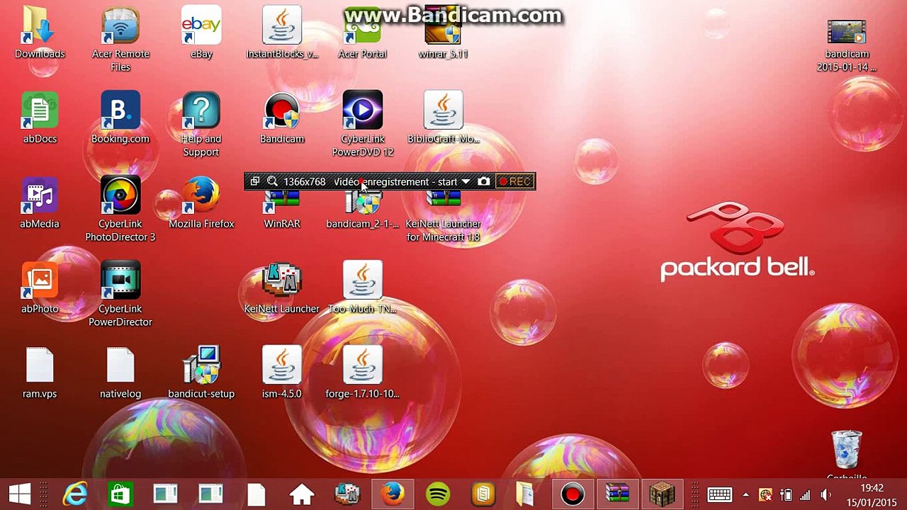Open Spotify from the taskbar
This screenshot has height=510, width=907.
pyautogui.click(x=438, y=494)
